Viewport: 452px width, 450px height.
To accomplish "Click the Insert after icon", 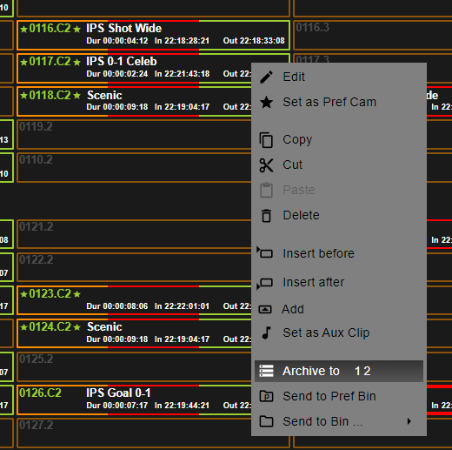I will [x=265, y=283].
